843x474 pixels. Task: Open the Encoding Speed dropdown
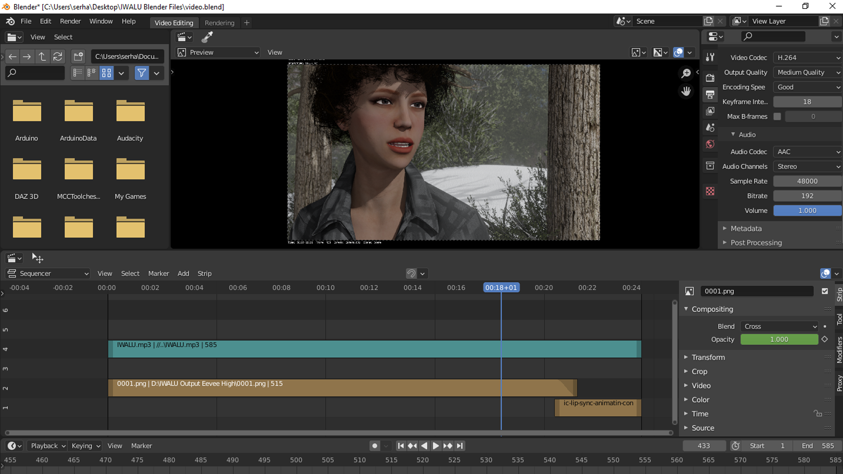click(x=807, y=87)
